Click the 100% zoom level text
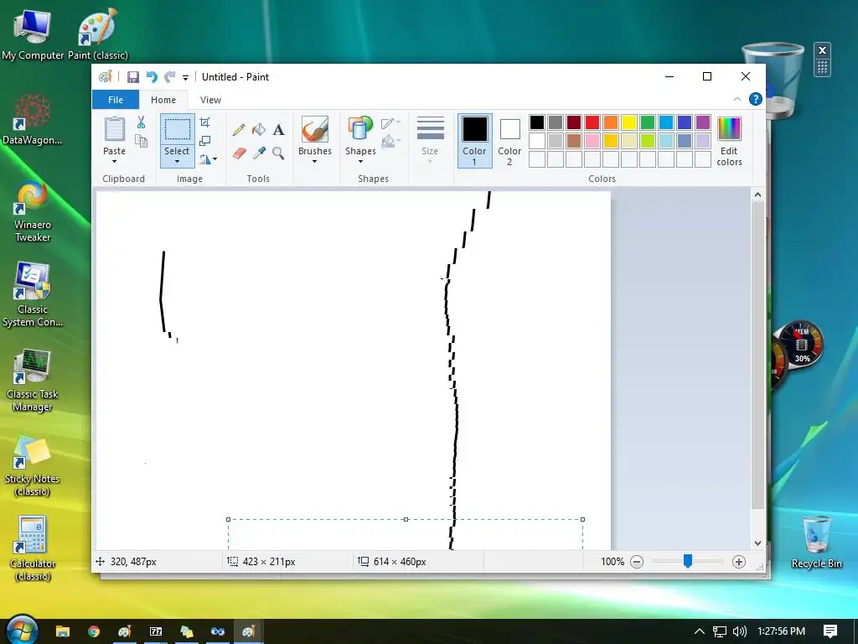 612,562
